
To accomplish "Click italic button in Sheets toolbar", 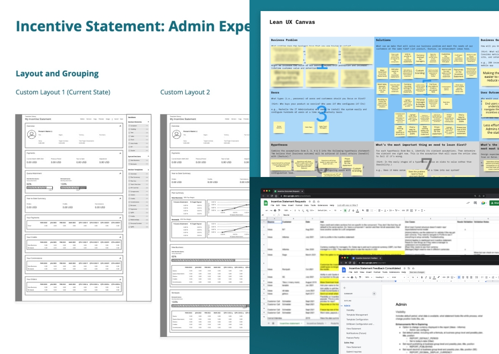I will [349, 211].
